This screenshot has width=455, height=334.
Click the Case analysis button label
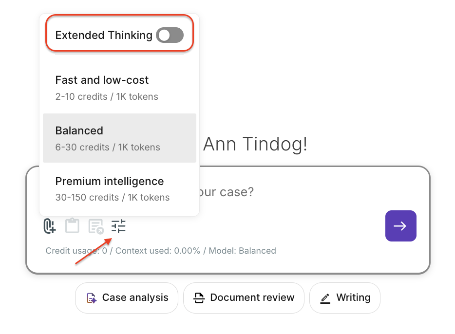tap(135, 297)
